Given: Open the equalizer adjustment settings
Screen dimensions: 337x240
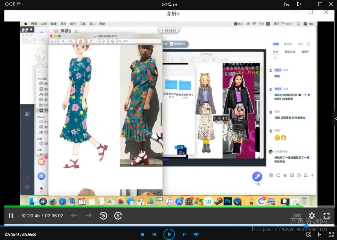Looking at the screenshot, I should [x=320, y=234].
